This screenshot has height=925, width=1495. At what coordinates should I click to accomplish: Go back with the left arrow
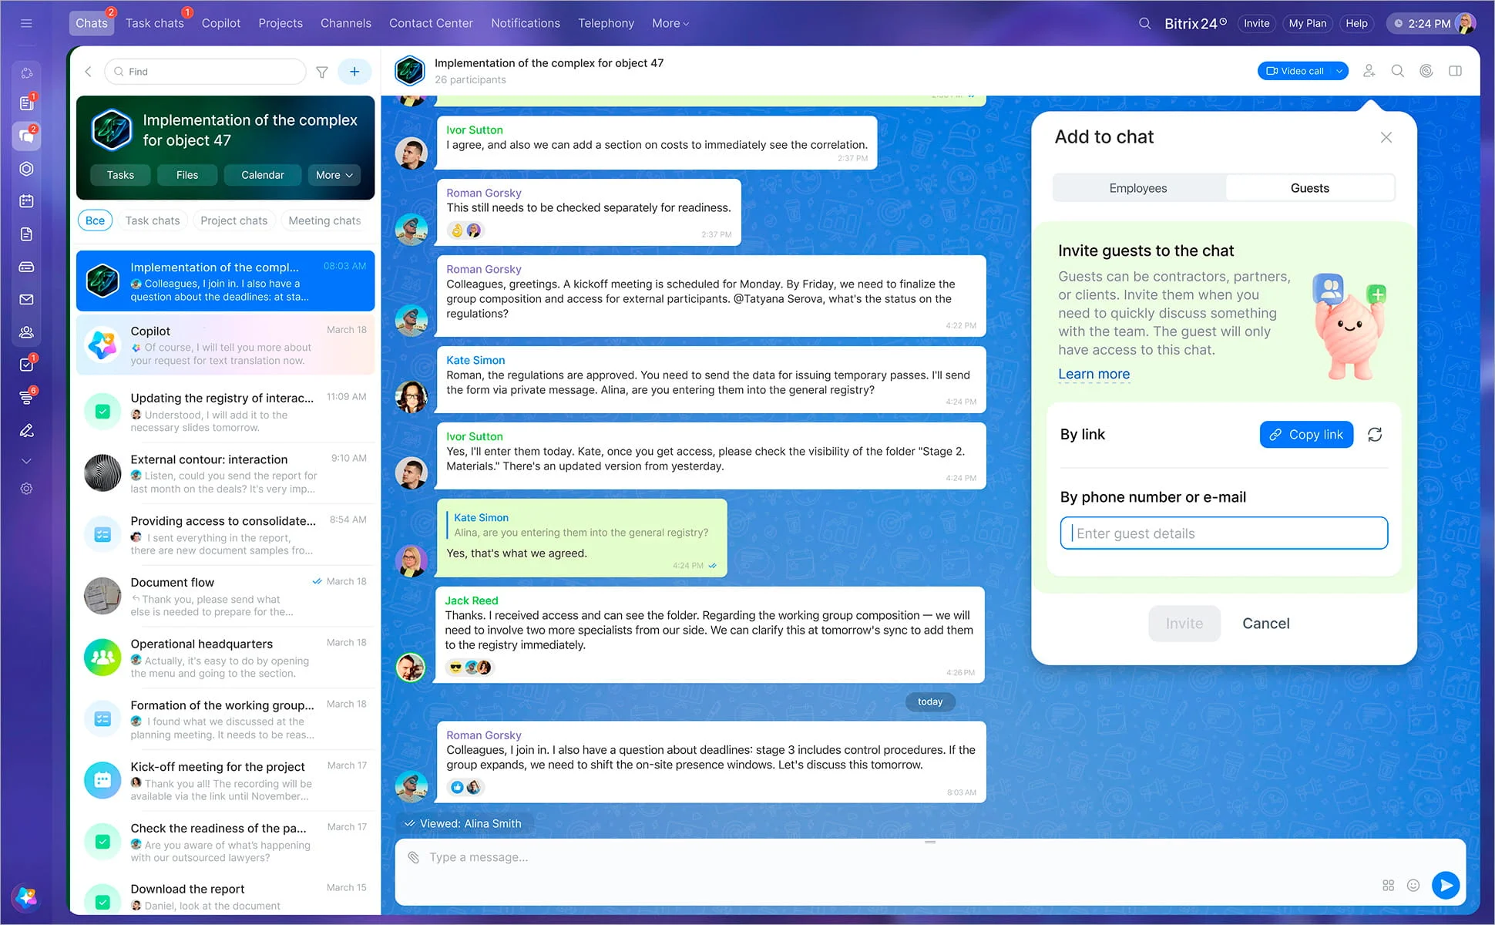click(88, 72)
